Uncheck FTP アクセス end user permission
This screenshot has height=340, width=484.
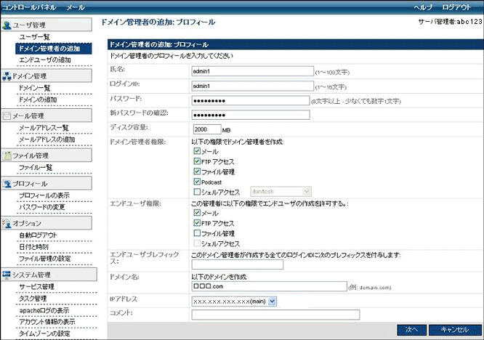197,223
